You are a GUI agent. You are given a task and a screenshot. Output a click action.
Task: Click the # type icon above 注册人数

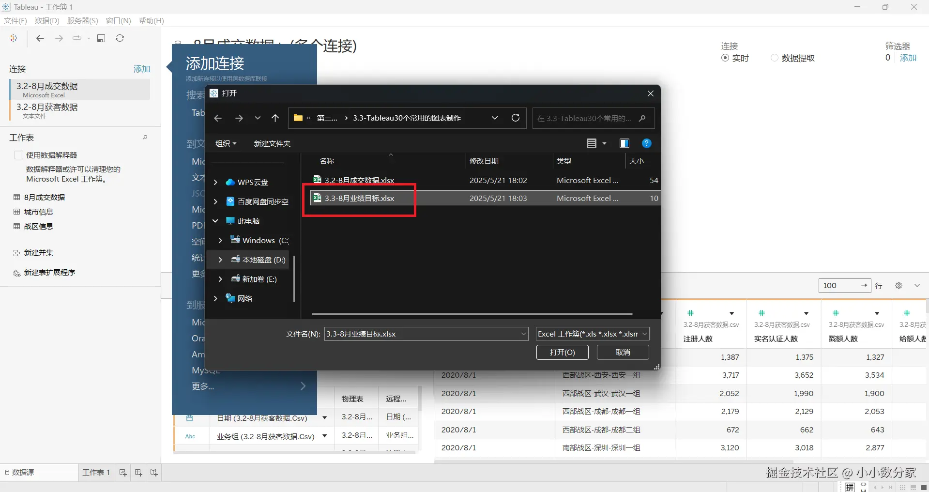pos(691,313)
